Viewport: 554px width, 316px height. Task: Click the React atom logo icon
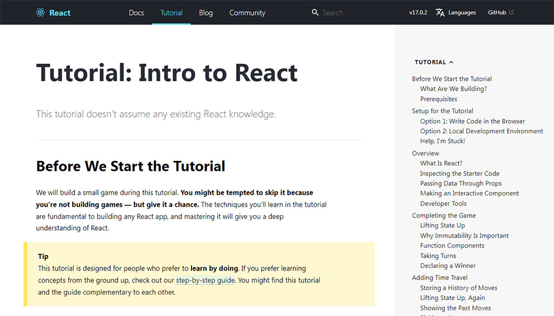tap(40, 13)
